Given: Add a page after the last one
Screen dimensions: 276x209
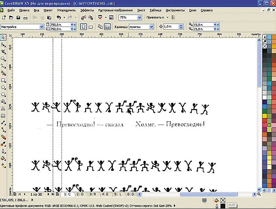Looking at the screenshot, I should click(x=58, y=194).
